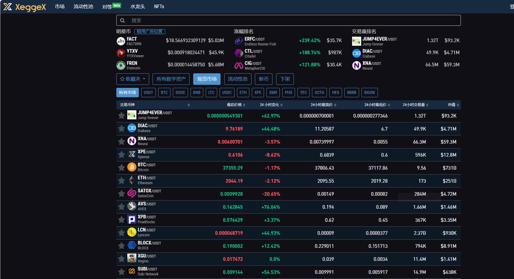Open 对等 beta in the navigation

111,6
